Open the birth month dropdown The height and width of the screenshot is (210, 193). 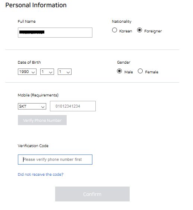click(x=47, y=71)
